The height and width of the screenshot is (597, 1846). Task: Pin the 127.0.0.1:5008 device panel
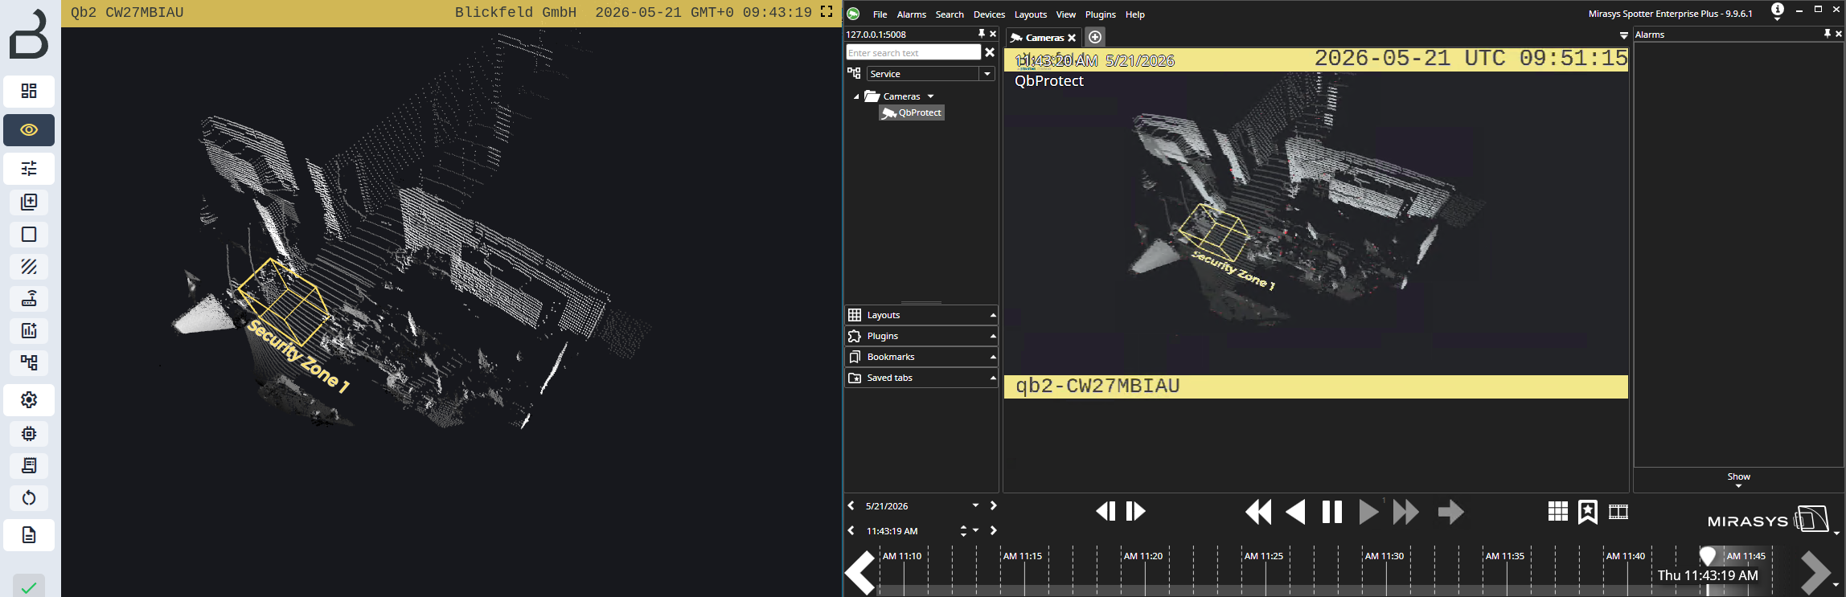(x=982, y=34)
